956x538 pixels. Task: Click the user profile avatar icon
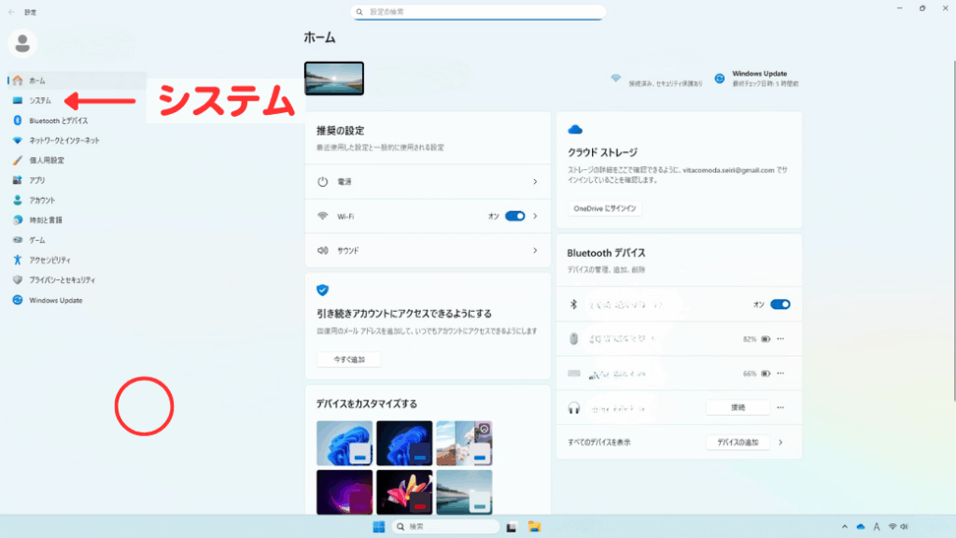22,42
